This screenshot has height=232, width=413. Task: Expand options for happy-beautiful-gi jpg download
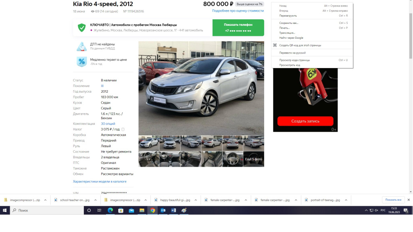click(196, 200)
